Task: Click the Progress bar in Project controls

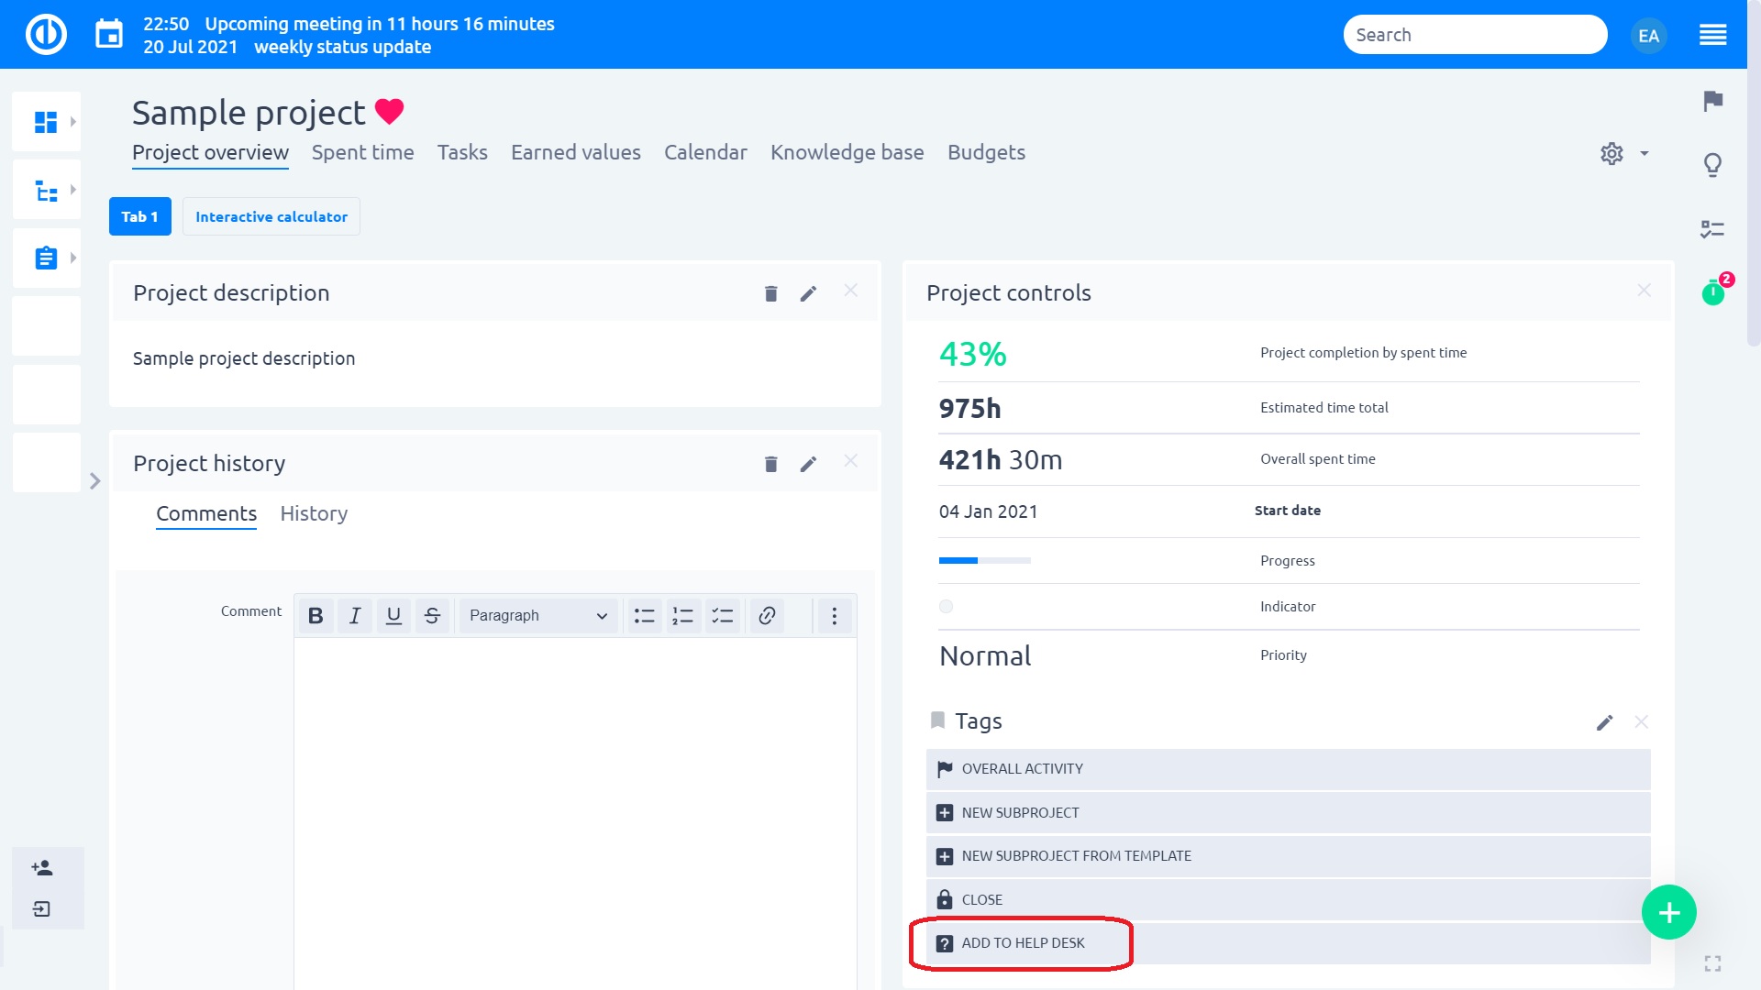Action: [x=984, y=560]
